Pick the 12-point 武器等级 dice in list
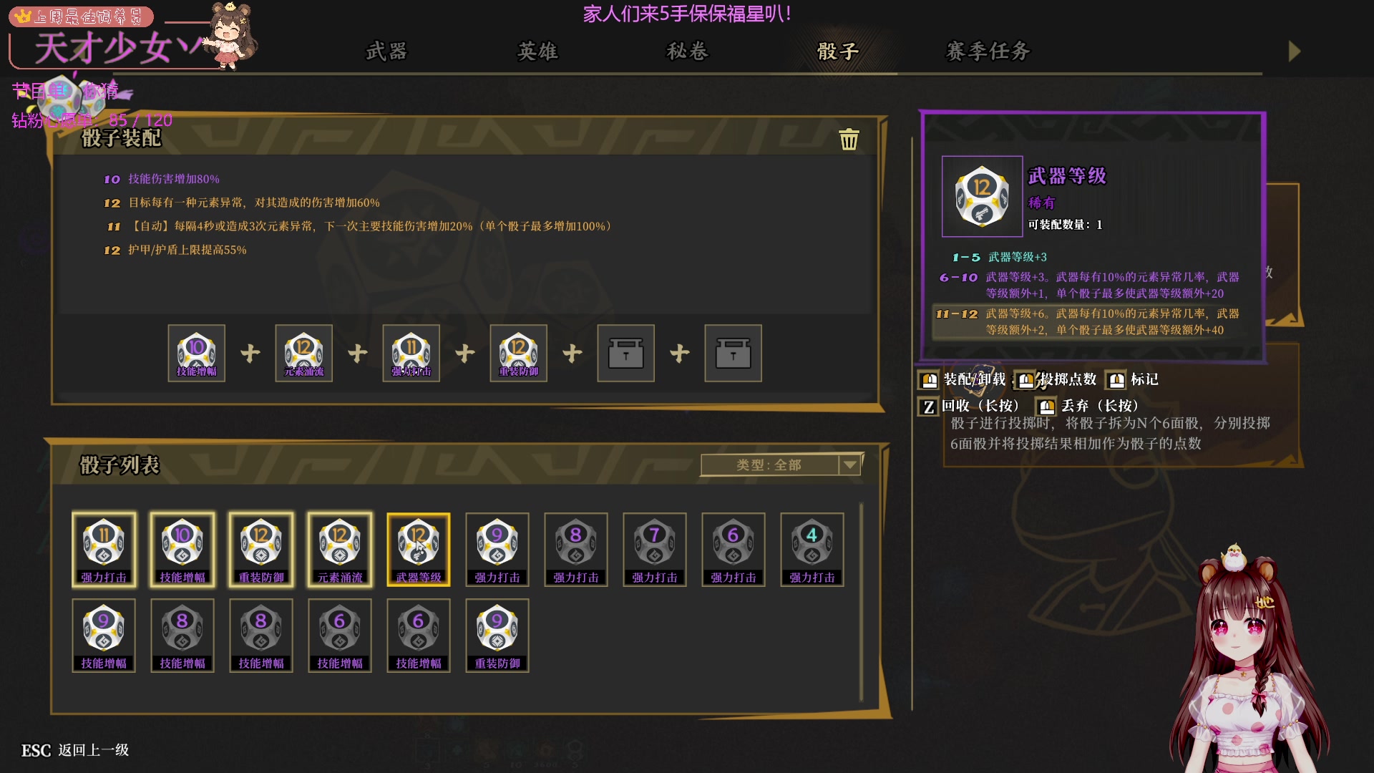The image size is (1374, 773). [x=419, y=550]
